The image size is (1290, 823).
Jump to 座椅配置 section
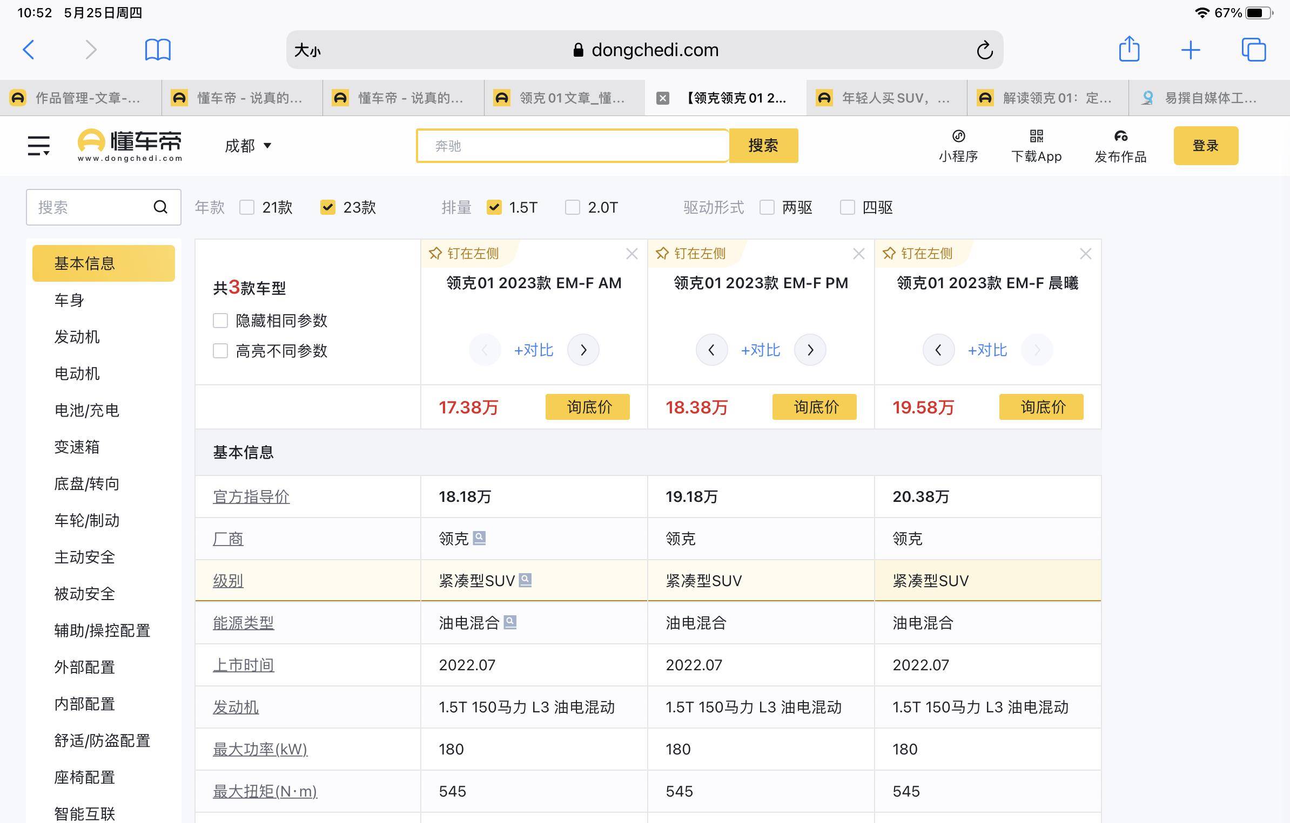point(84,777)
